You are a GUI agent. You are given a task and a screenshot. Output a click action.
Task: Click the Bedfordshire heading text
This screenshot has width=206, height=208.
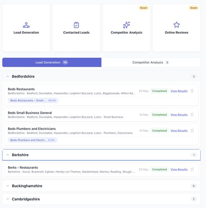click(23, 76)
